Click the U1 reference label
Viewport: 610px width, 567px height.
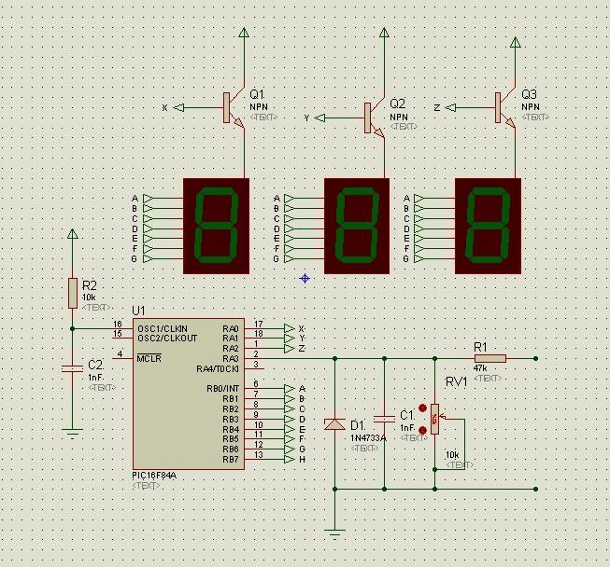coord(138,311)
